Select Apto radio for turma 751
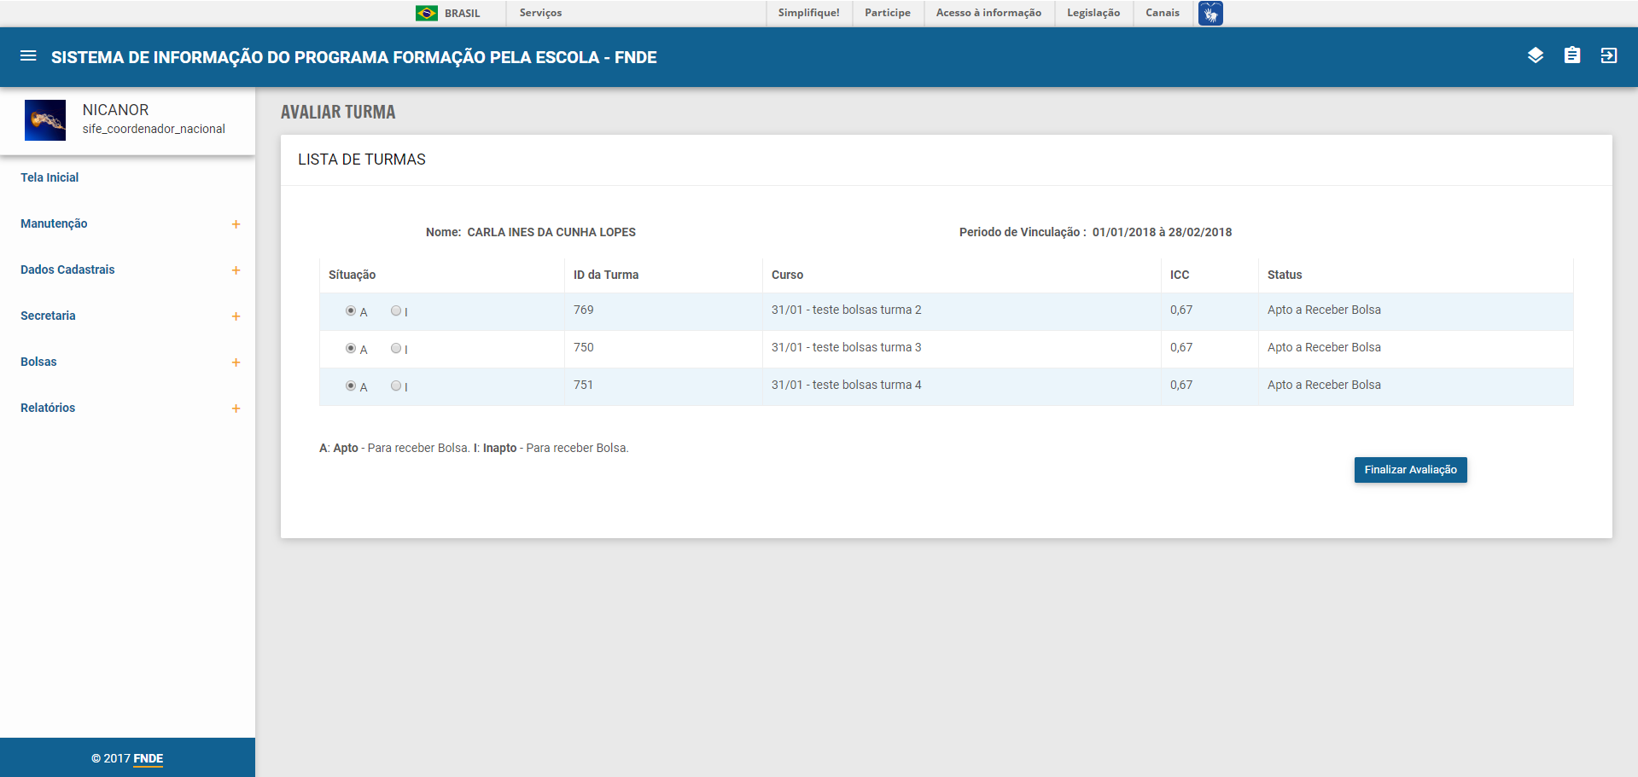This screenshot has width=1638, height=777. point(351,386)
